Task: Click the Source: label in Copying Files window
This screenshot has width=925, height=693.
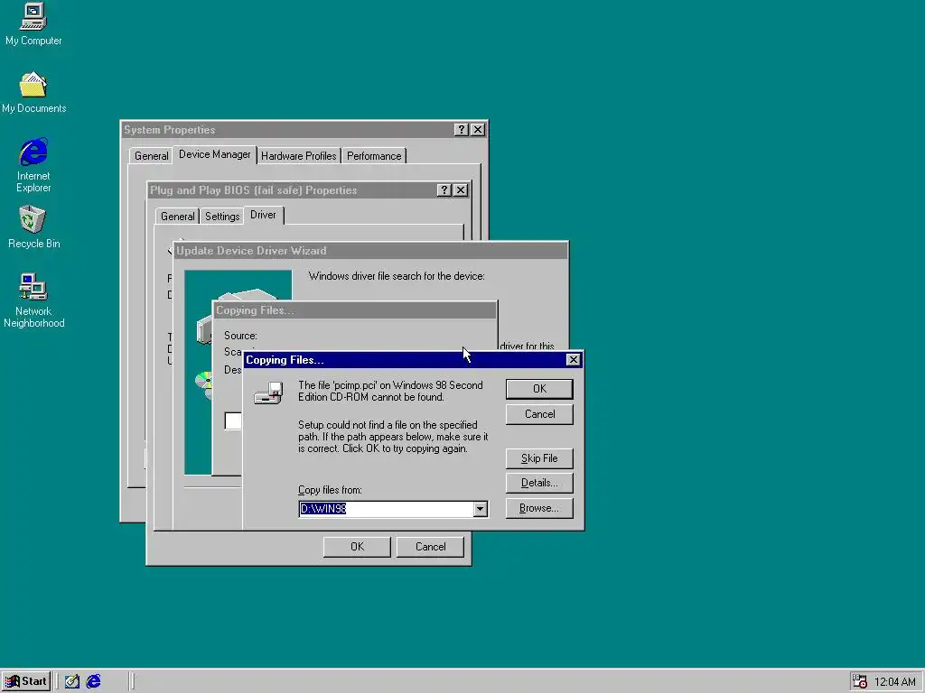Action: [240, 336]
